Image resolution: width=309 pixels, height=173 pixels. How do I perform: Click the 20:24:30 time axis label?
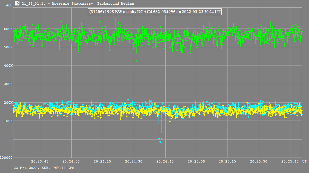point(134,161)
